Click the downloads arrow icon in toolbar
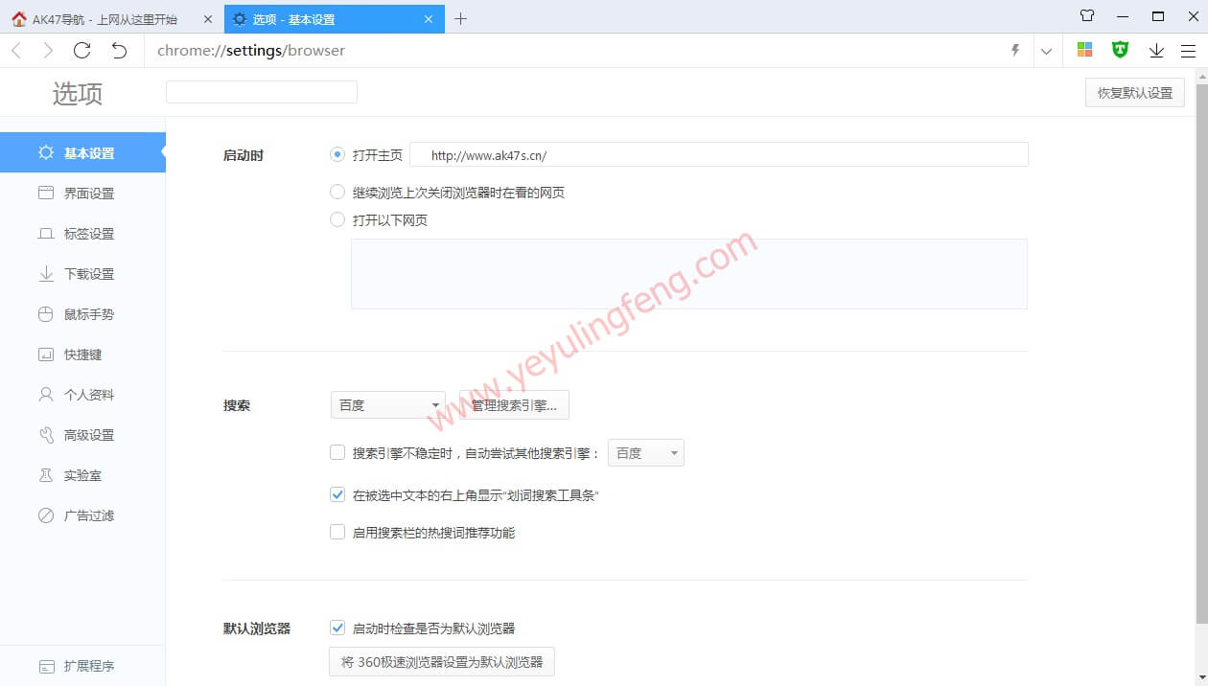Viewport: 1208px width, 686px height. click(1156, 51)
